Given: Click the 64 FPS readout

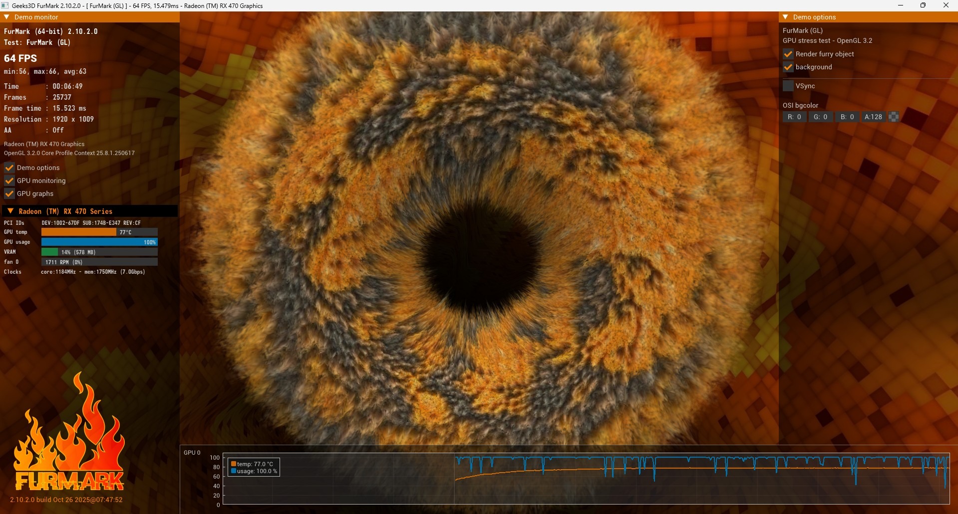Looking at the screenshot, I should click(x=20, y=58).
